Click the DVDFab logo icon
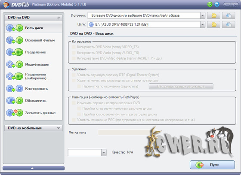 [6, 5]
